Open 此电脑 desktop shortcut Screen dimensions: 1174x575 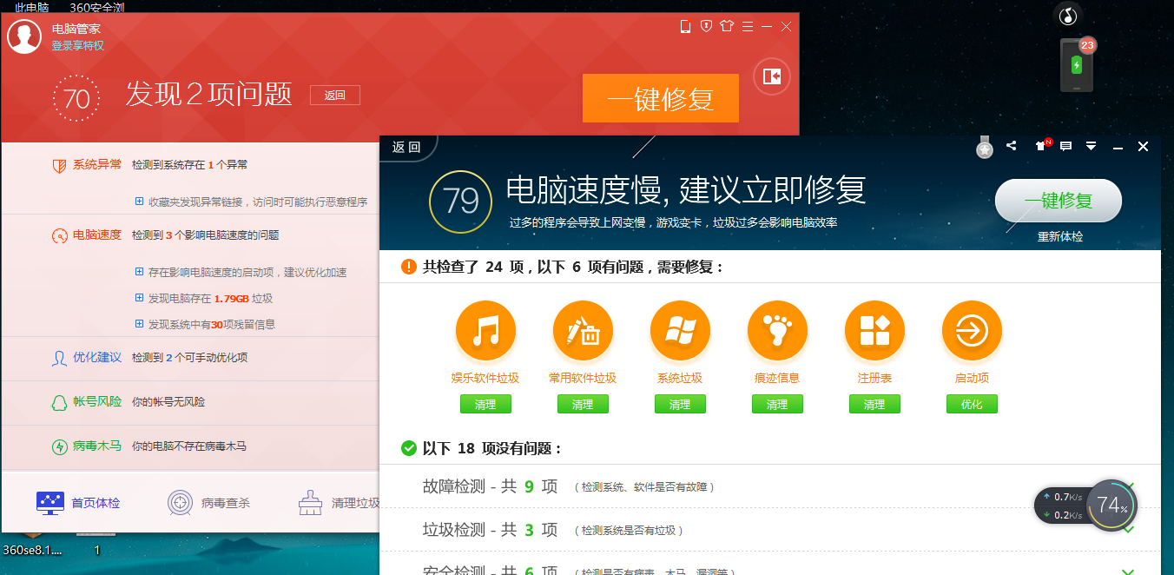31,7
